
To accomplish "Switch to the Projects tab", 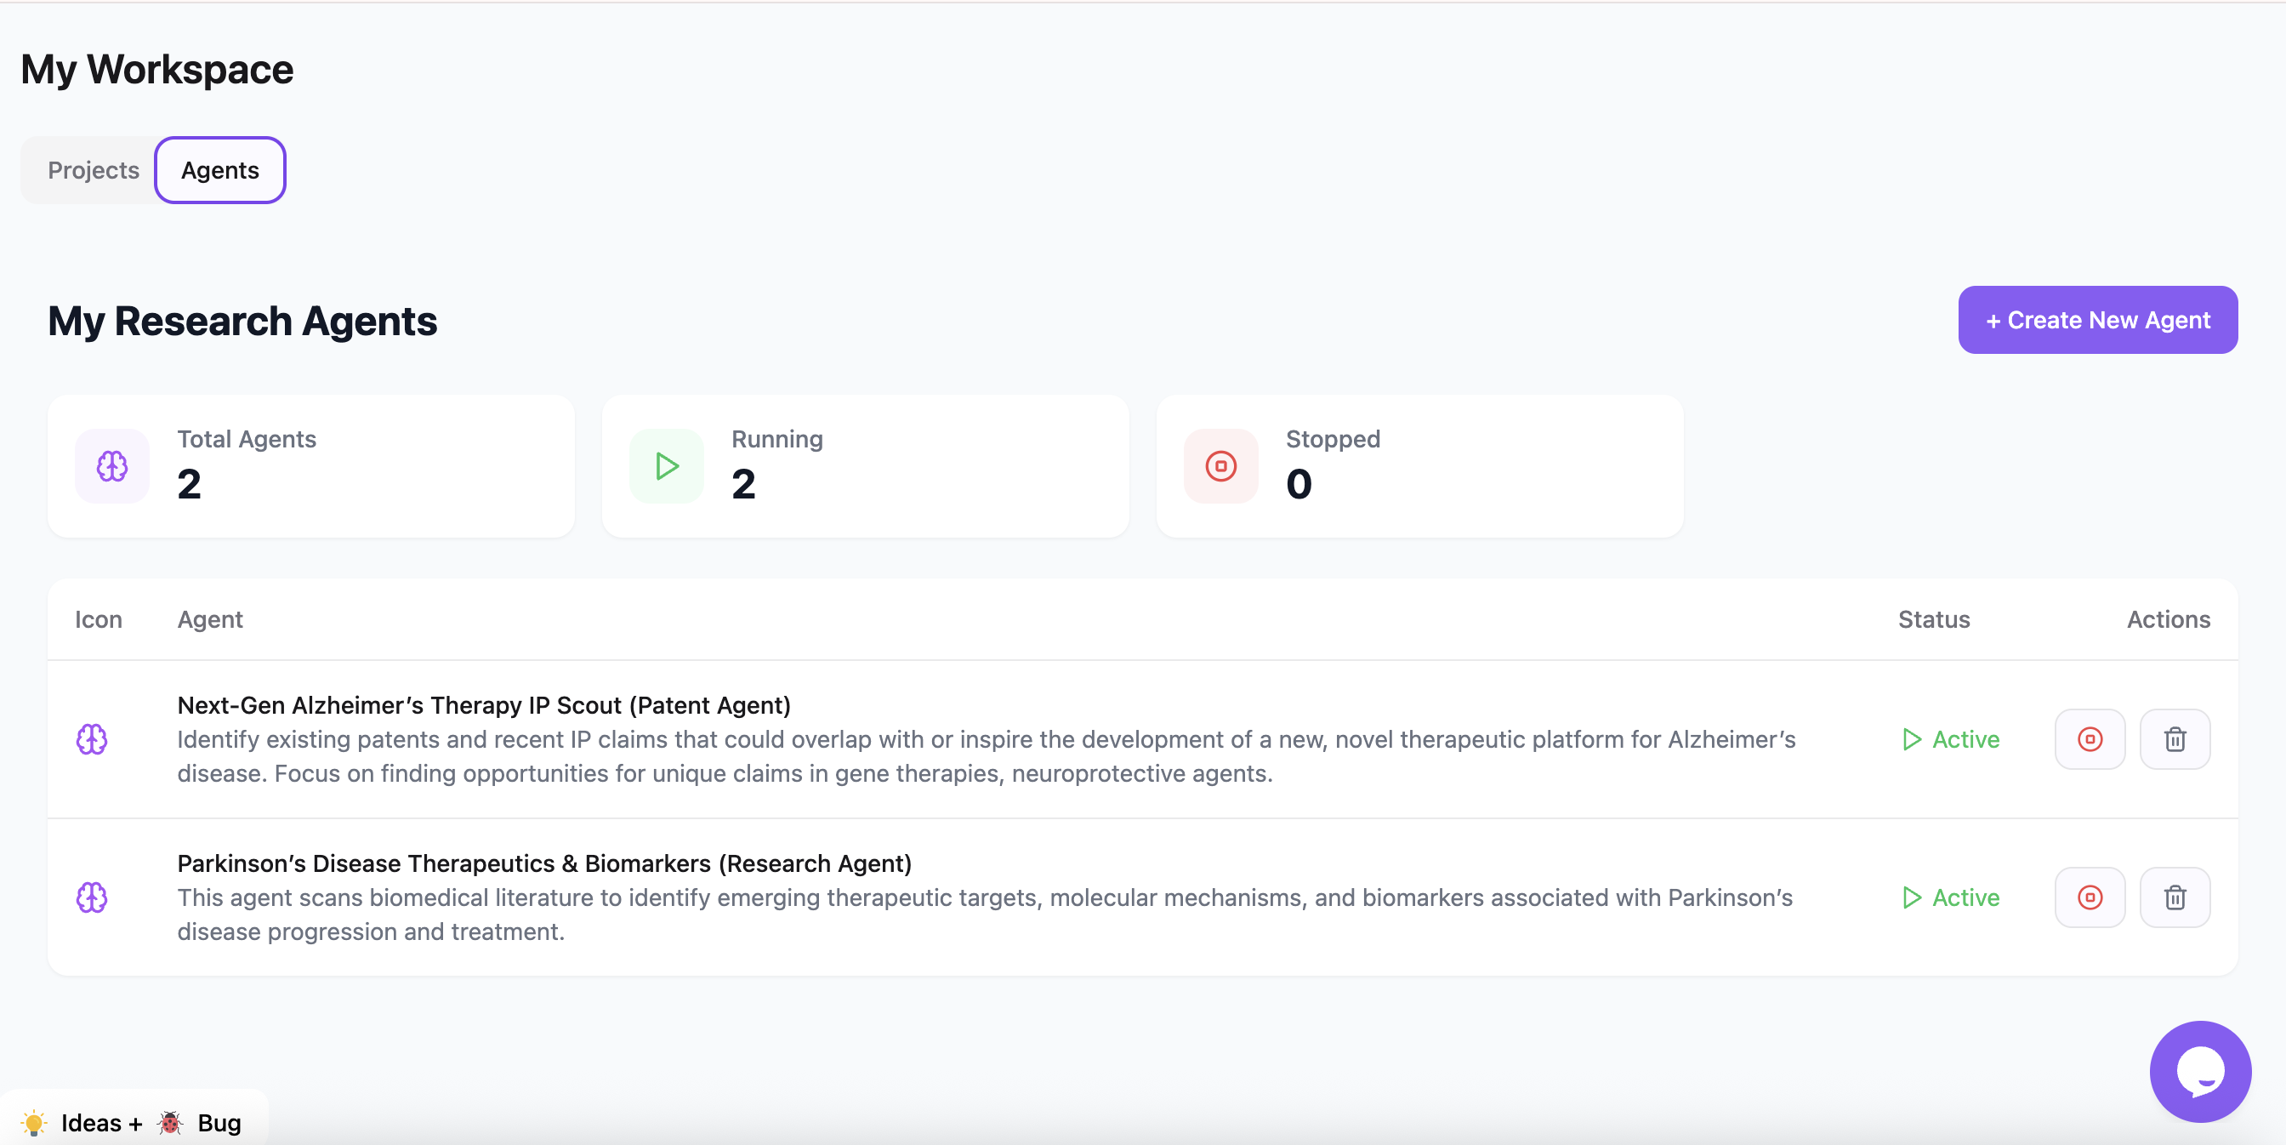I will click(94, 170).
